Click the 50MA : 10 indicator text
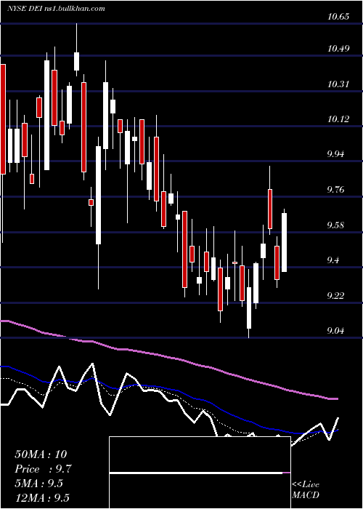 pyautogui.click(x=41, y=454)
